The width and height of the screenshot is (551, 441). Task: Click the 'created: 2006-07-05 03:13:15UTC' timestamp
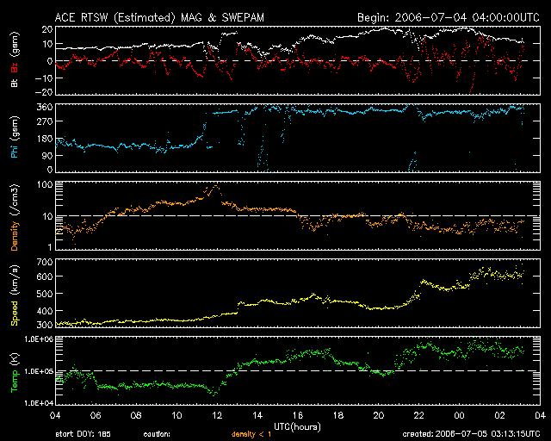[x=471, y=434]
